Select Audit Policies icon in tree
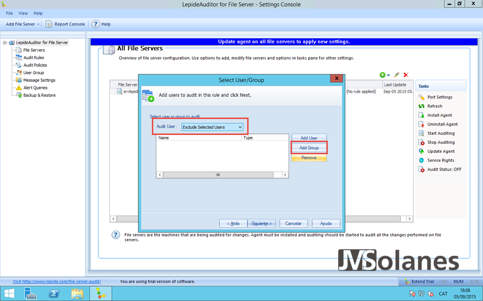 point(19,65)
